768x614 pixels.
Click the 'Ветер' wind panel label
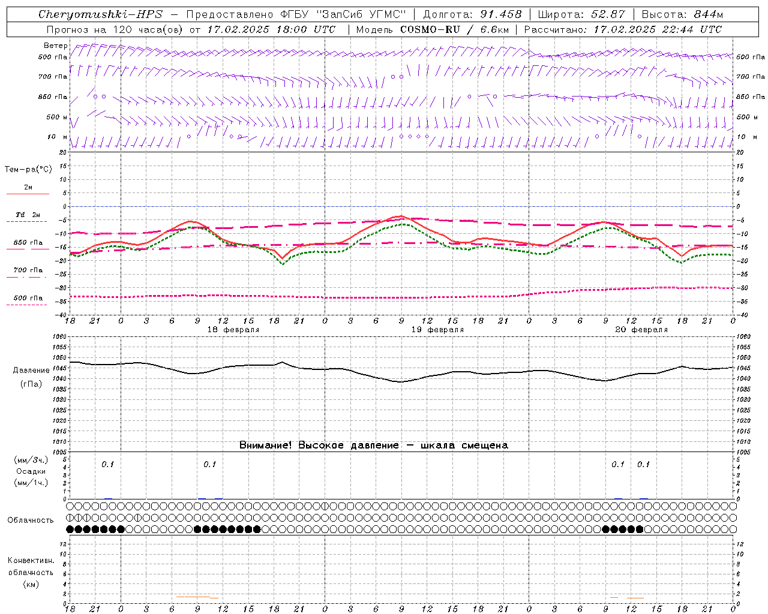point(56,46)
